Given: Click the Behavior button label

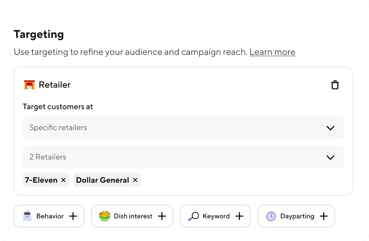Looking at the screenshot, I should point(50,216).
